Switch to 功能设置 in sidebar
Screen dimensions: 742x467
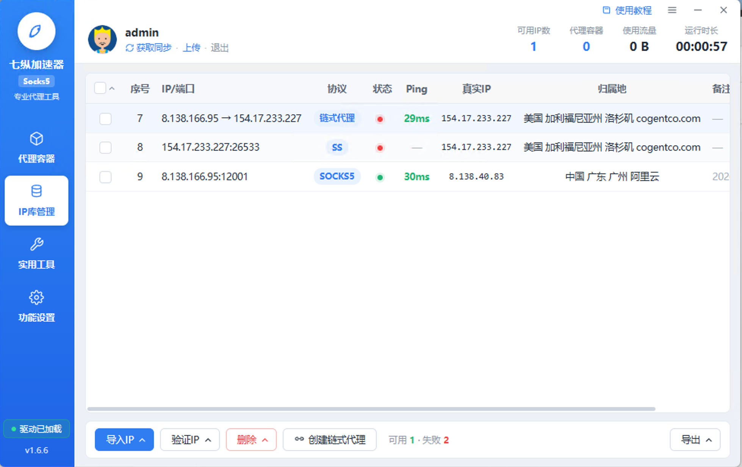tap(36, 307)
